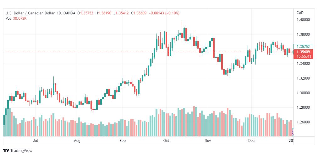This screenshot has height=156, width=318.
Task: Click the 1.26000 price axis level
Action: tap(303, 122)
